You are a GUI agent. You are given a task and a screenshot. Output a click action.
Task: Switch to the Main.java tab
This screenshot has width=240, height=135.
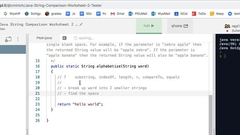44,38
